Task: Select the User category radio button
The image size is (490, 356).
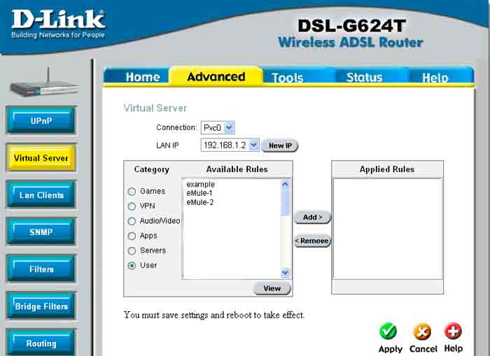Action: coord(132,266)
